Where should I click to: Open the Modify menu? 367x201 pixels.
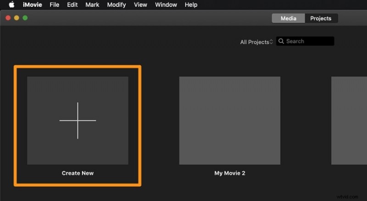tap(116, 5)
